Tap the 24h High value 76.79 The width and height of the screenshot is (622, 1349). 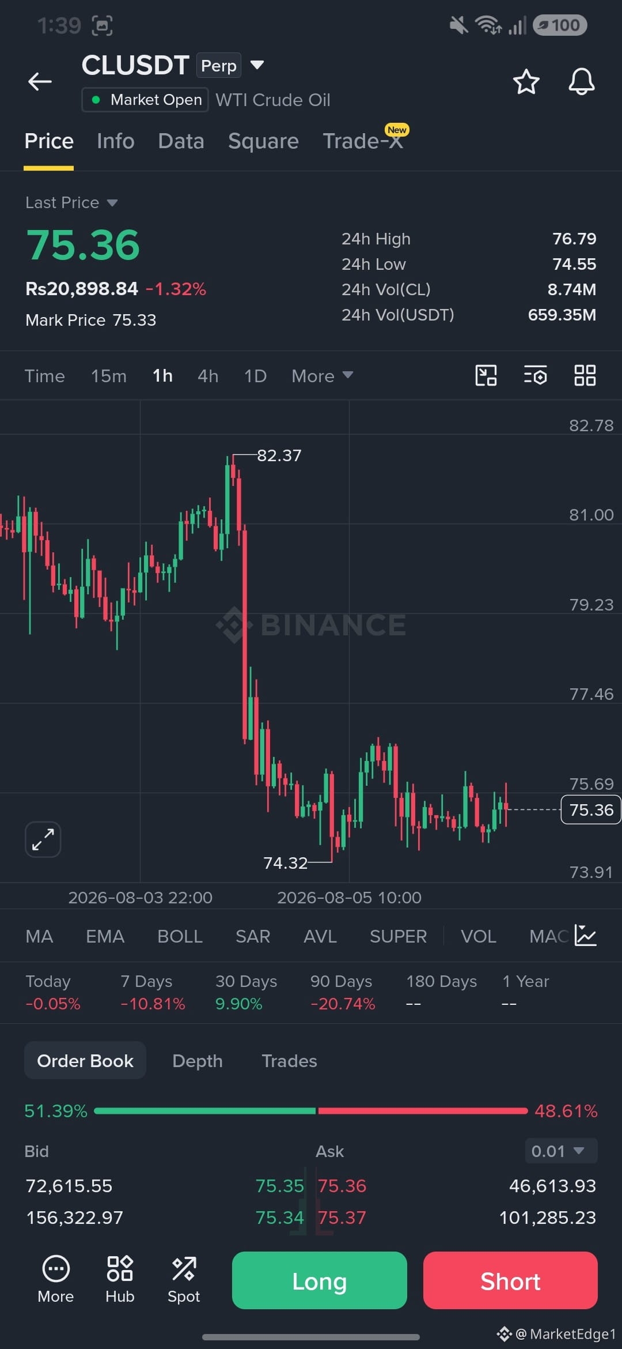tap(574, 239)
